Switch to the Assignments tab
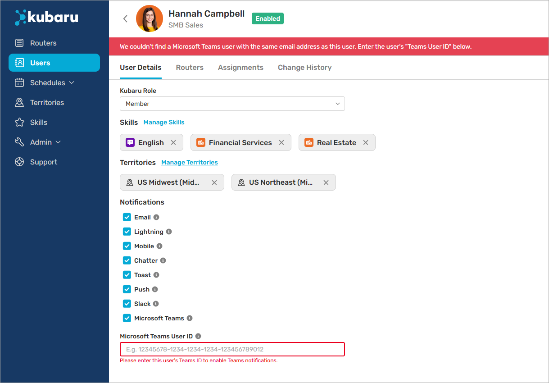 (240, 68)
